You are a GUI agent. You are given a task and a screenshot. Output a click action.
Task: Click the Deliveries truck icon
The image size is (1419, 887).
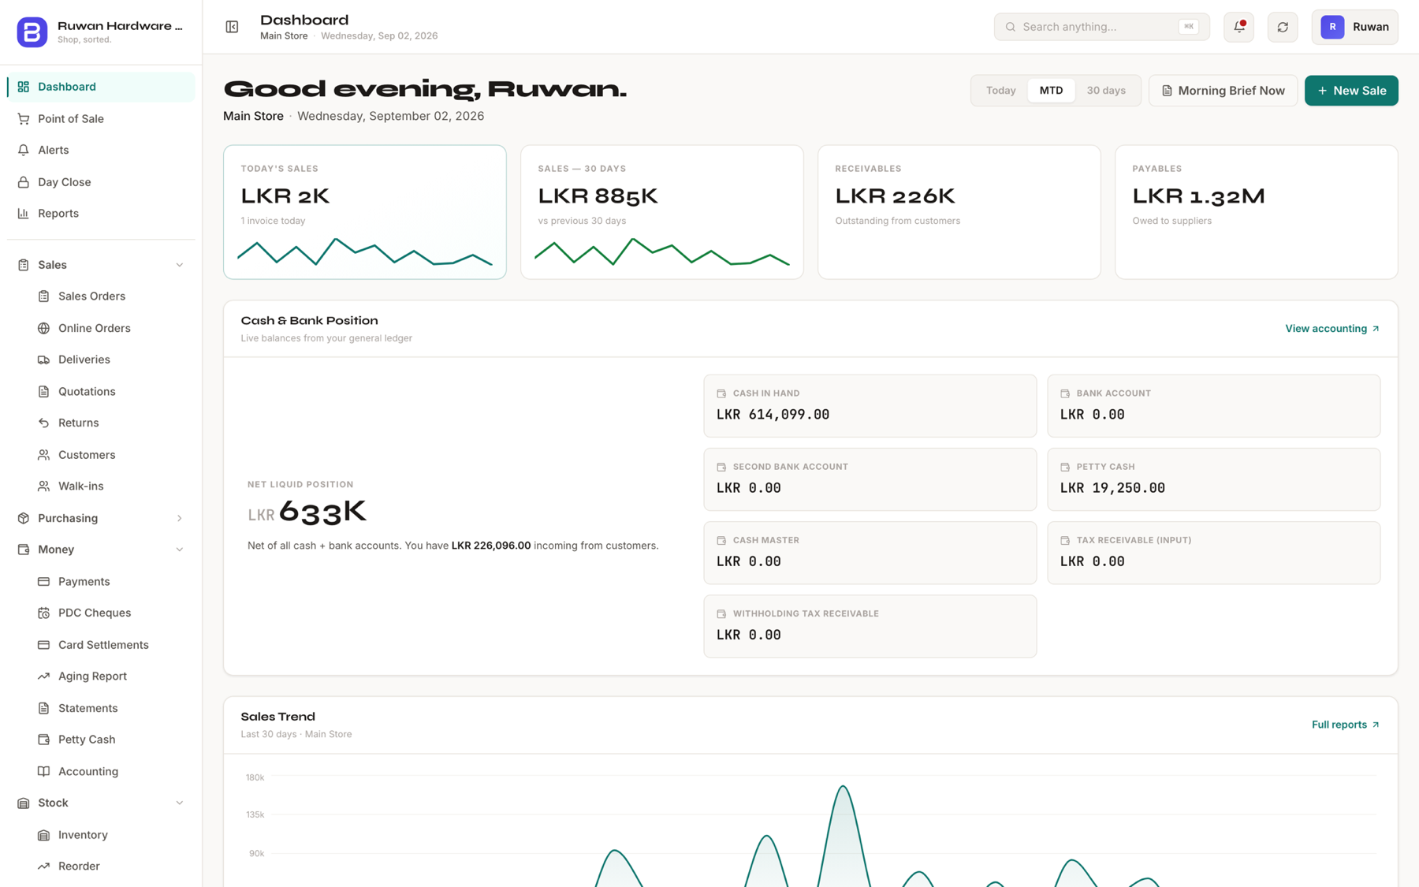43,360
